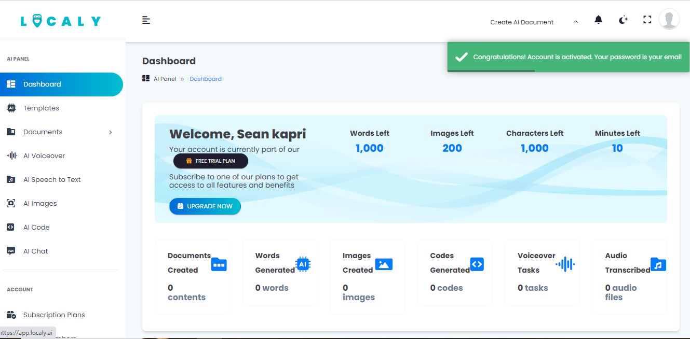Click the Characters Left value 1,000
690x339 pixels.
click(535, 148)
